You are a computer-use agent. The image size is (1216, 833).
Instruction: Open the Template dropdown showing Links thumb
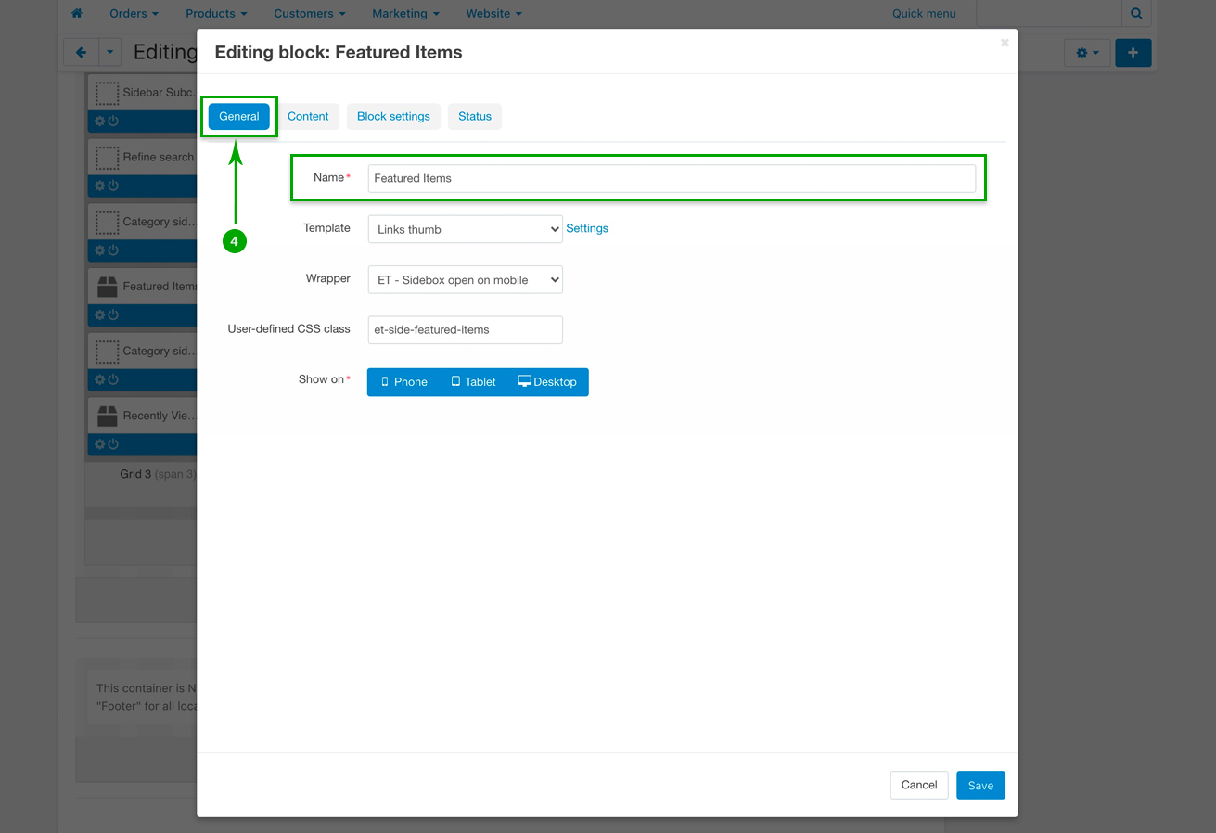pyautogui.click(x=465, y=229)
